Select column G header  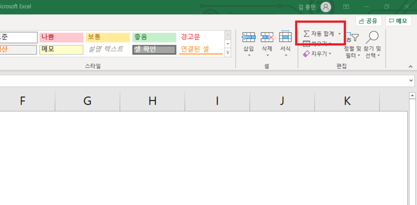(87, 101)
